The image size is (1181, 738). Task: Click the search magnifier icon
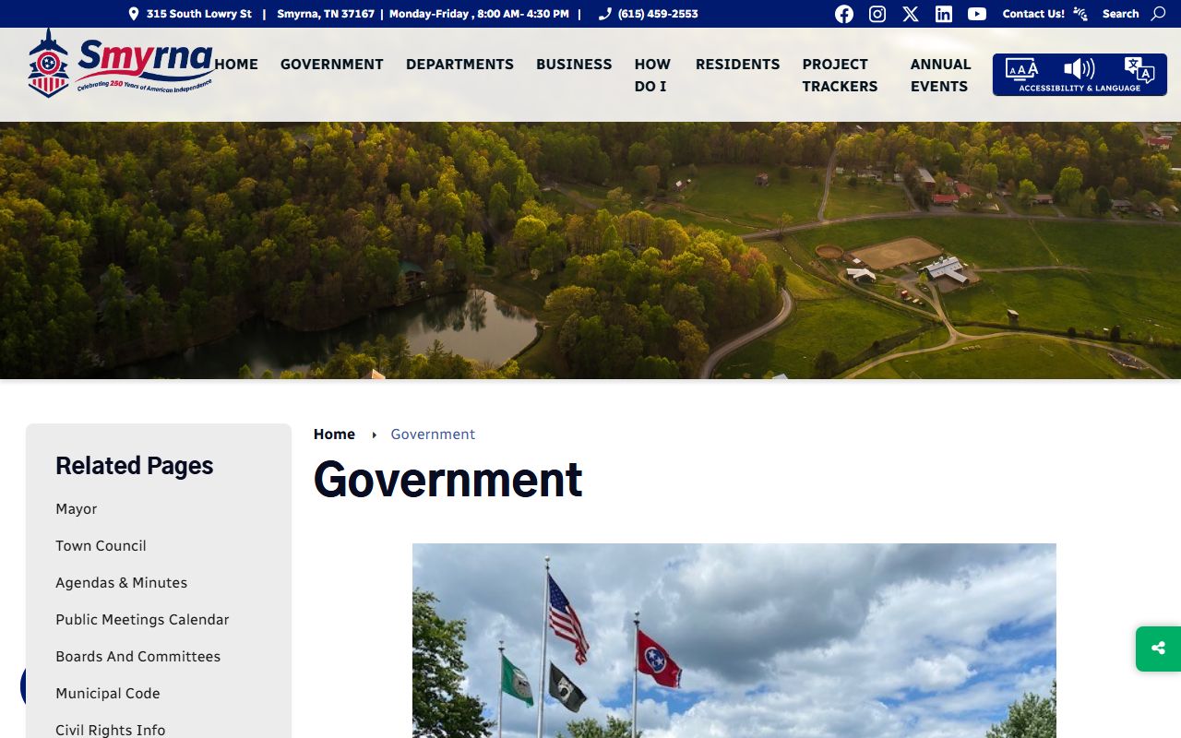(1158, 14)
